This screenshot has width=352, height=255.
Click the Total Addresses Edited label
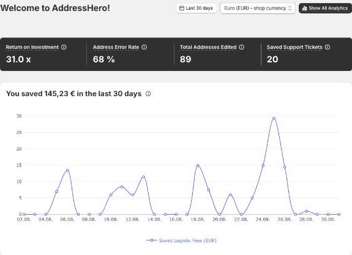(208, 47)
